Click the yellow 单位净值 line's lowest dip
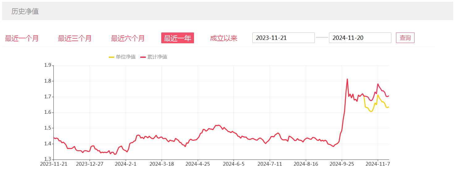Screen dimensions: 455x179 click(x=371, y=112)
